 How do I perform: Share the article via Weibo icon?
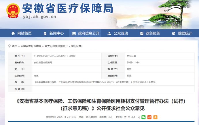tap(149, 117)
